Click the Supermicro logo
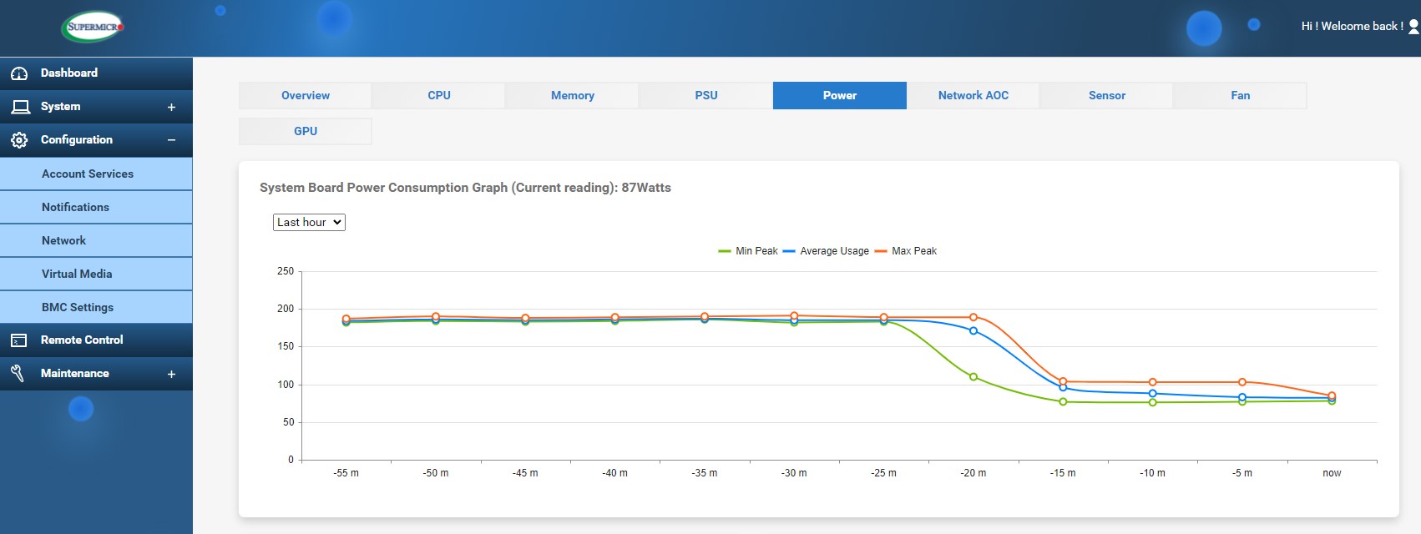The image size is (1421, 534). coord(93,27)
